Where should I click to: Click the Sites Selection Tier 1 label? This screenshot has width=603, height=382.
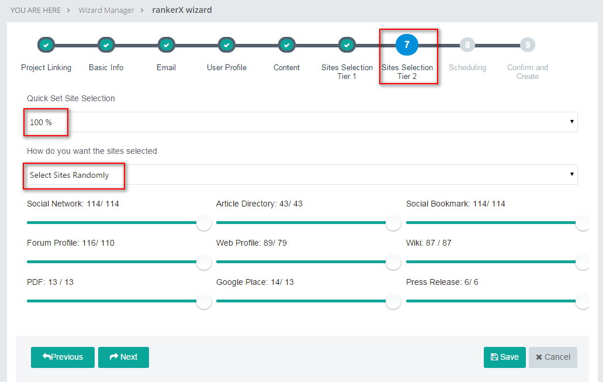(x=347, y=71)
